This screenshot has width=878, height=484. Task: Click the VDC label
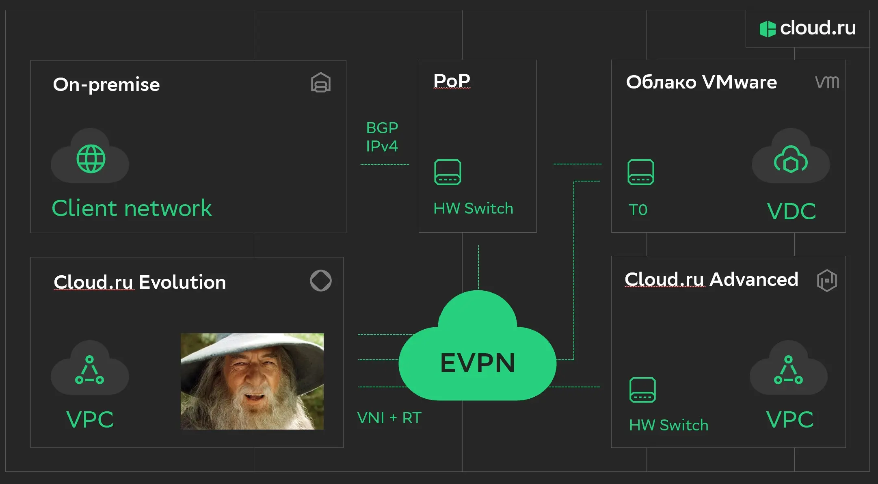coord(791,211)
